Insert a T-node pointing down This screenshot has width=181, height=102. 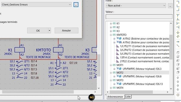tap(178, 15)
